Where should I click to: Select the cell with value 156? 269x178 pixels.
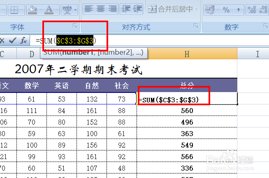(92, 145)
